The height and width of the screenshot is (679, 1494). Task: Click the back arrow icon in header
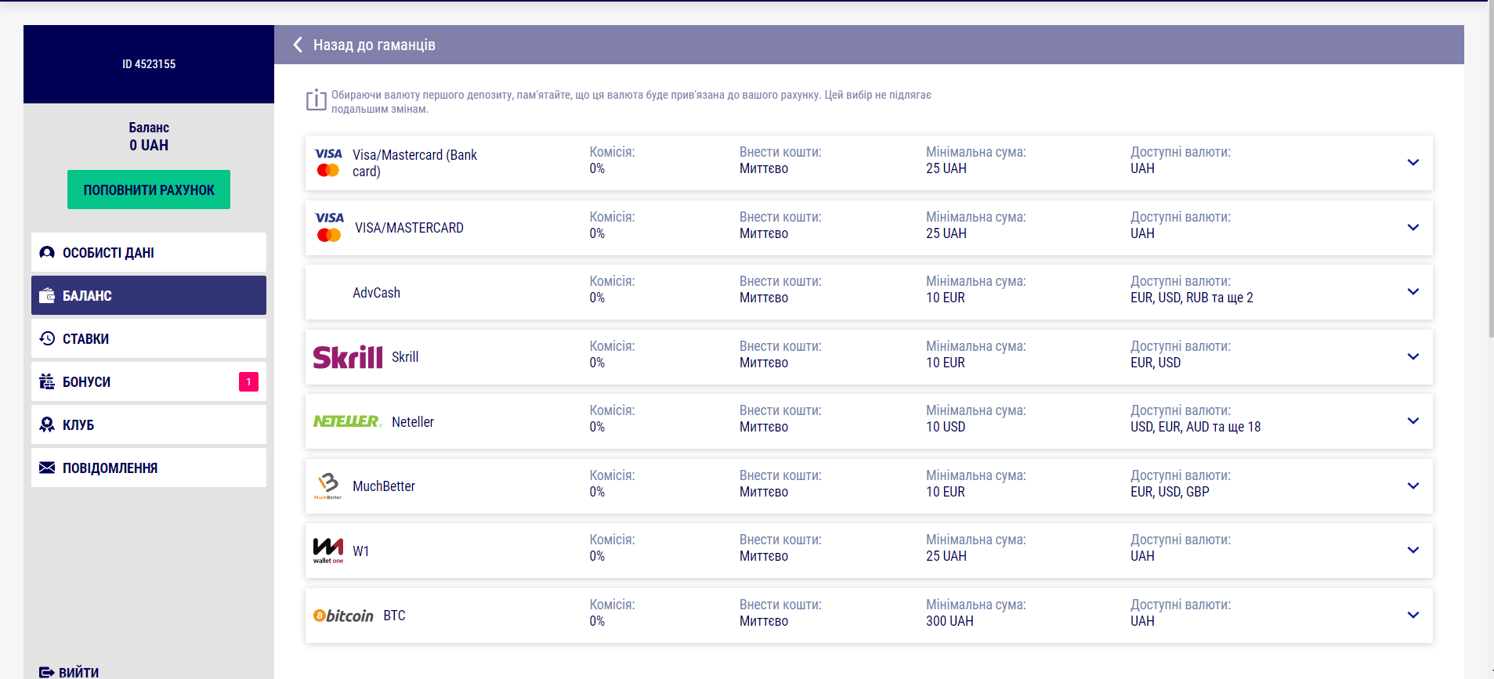(298, 45)
